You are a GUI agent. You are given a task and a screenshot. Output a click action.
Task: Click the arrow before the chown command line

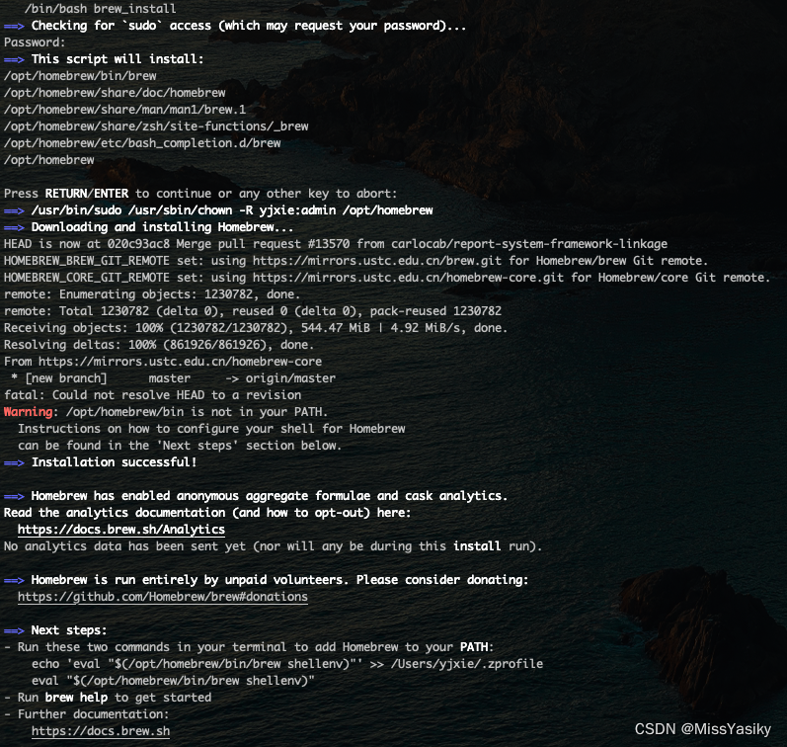point(14,211)
